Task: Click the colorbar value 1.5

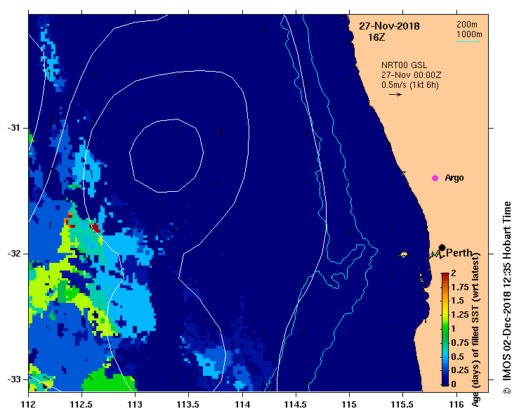Action: click(x=458, y=301)
